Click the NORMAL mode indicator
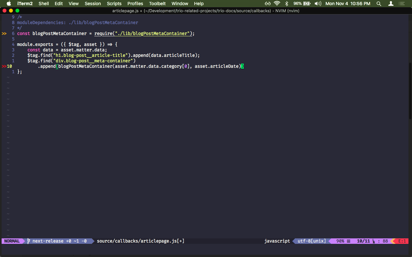 12,241
